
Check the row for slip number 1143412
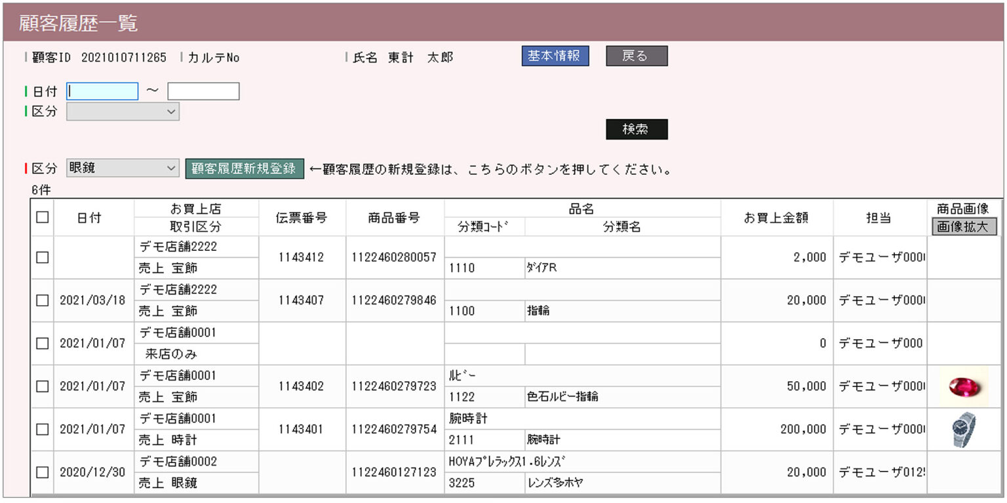tap(41, 257)
